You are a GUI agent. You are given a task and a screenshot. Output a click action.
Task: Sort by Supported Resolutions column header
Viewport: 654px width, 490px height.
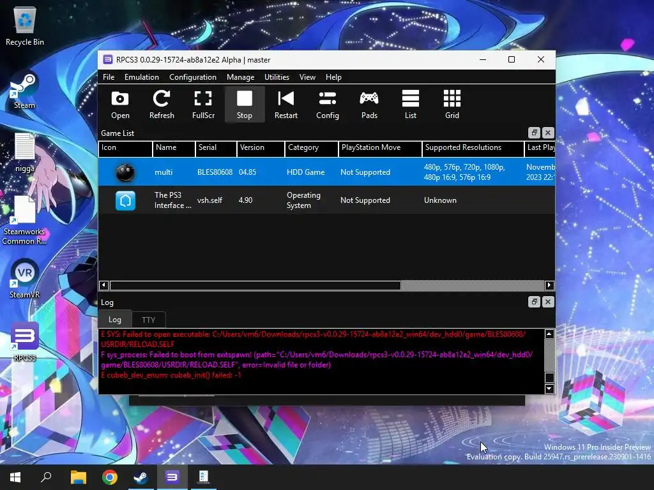473,148
